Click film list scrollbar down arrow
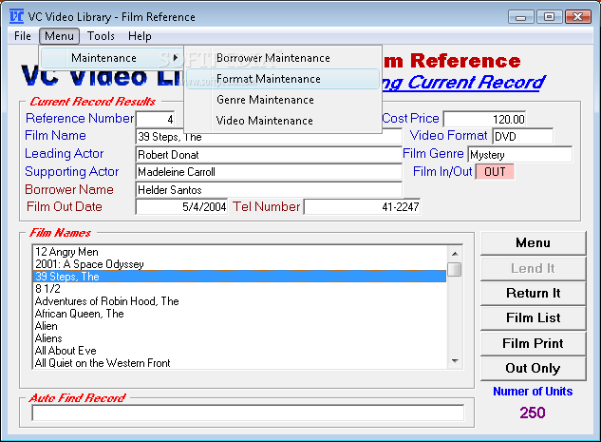Viewport: 601px width, 442px height. tap(455, 360)
